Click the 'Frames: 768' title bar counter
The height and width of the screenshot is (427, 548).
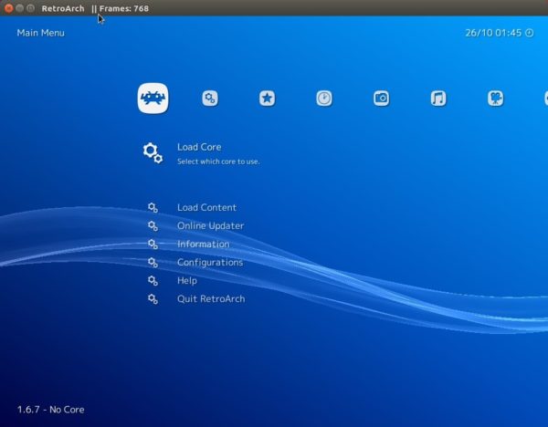124,8
